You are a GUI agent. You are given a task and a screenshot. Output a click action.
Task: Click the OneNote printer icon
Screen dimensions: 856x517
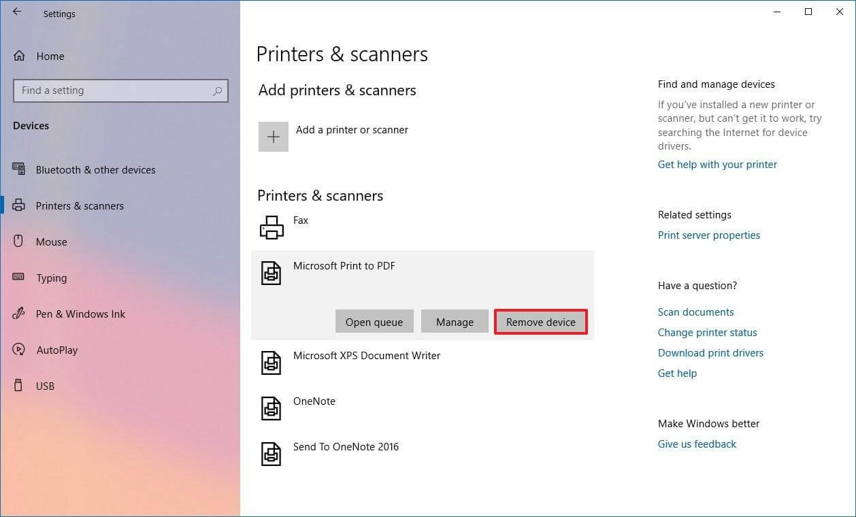coord(271,408)
